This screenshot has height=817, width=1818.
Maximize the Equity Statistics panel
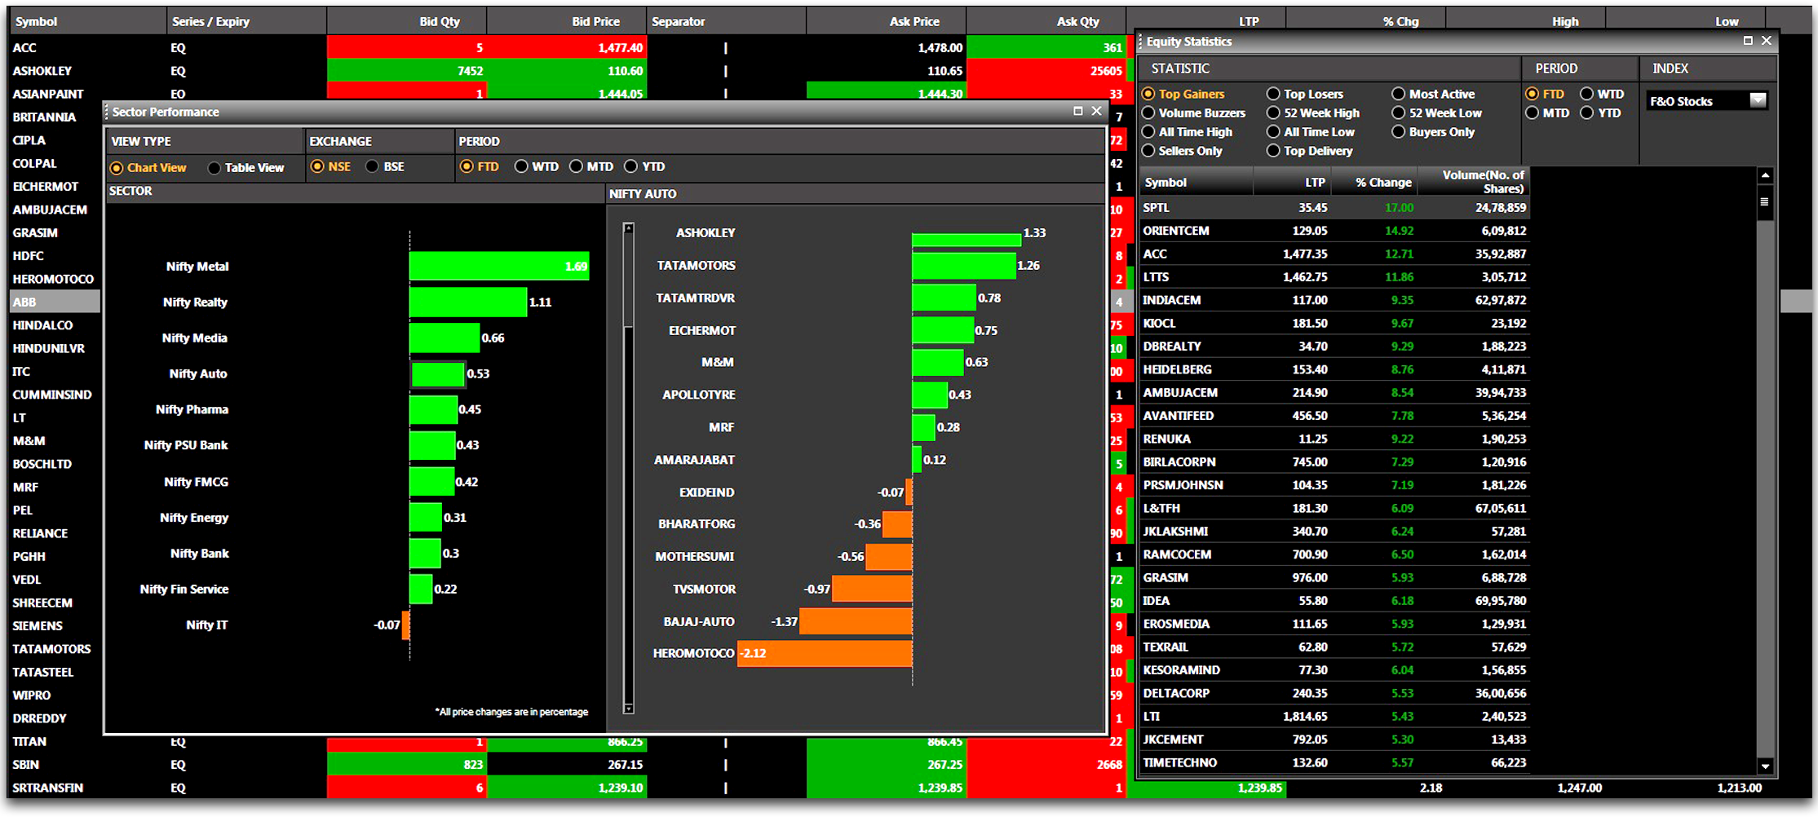click(x=1748, y=40)
